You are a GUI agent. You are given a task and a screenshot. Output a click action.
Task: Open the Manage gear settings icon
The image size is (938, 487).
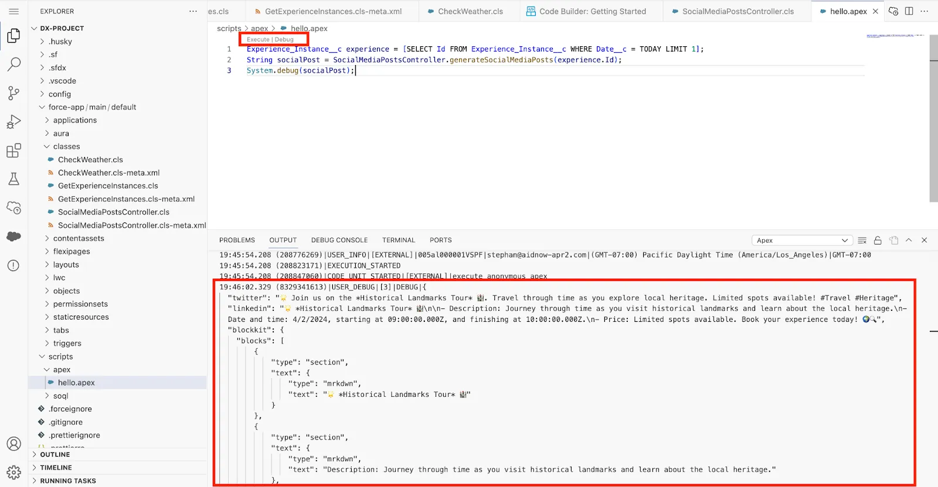coord(13,472)
